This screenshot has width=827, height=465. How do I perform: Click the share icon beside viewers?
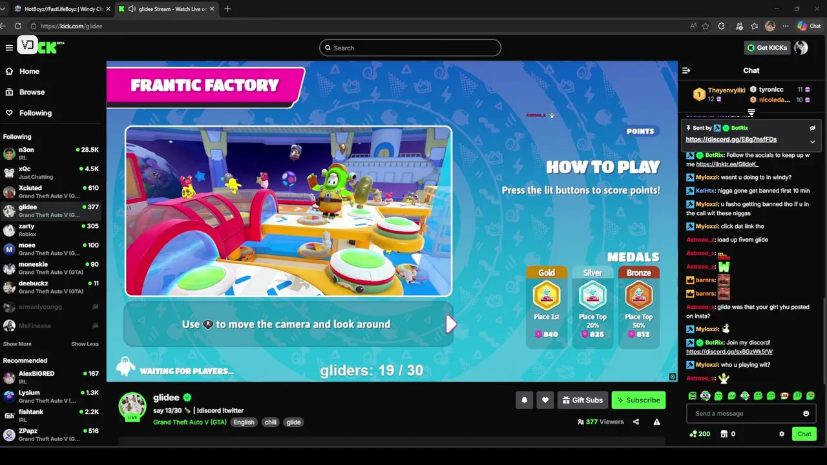click(636, 422)
